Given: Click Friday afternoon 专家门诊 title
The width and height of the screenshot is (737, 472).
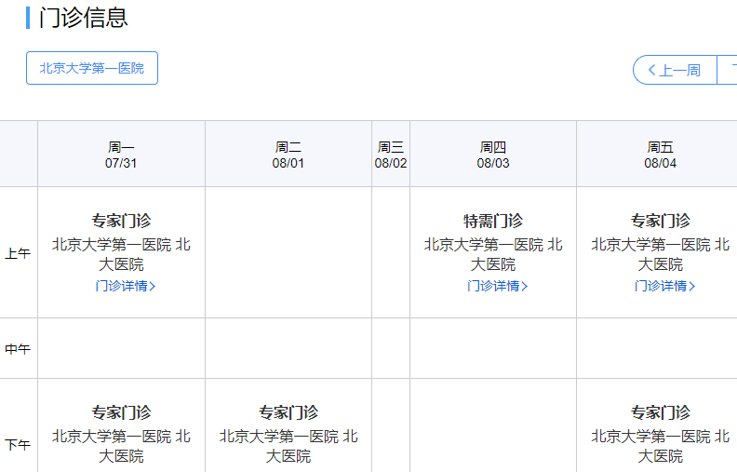Looking at the screenshot, I should pos(661,412).
